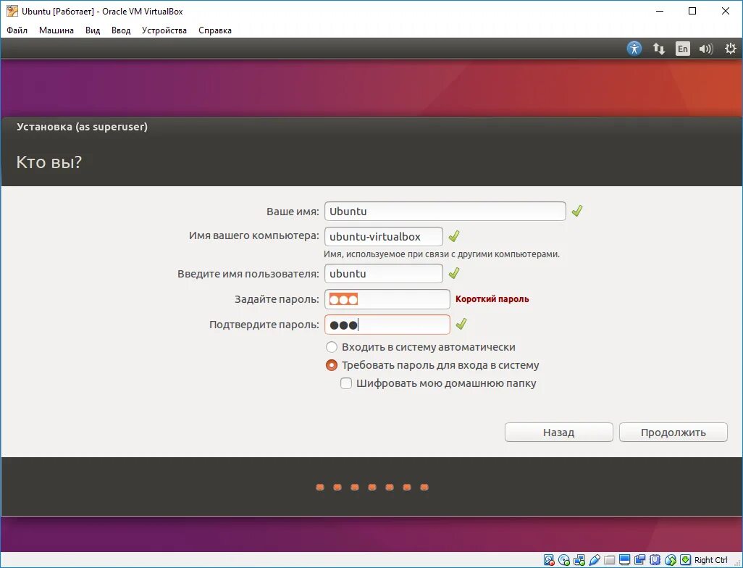
Task: Click the hard disk activity icon
Action: (549, 560)
